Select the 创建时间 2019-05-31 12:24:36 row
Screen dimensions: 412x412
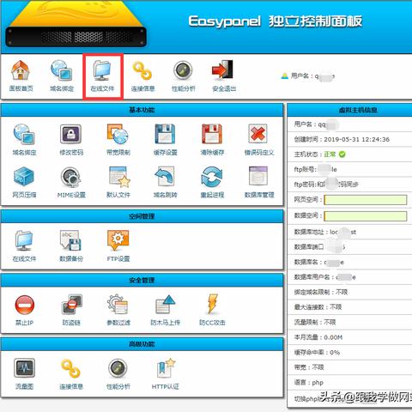point(349,139)
